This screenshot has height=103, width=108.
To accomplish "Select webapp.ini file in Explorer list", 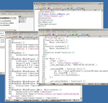I will 22,20.
